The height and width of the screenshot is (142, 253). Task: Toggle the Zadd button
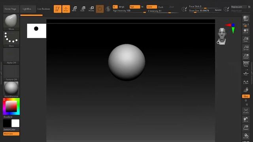click(x=151, y=7)
